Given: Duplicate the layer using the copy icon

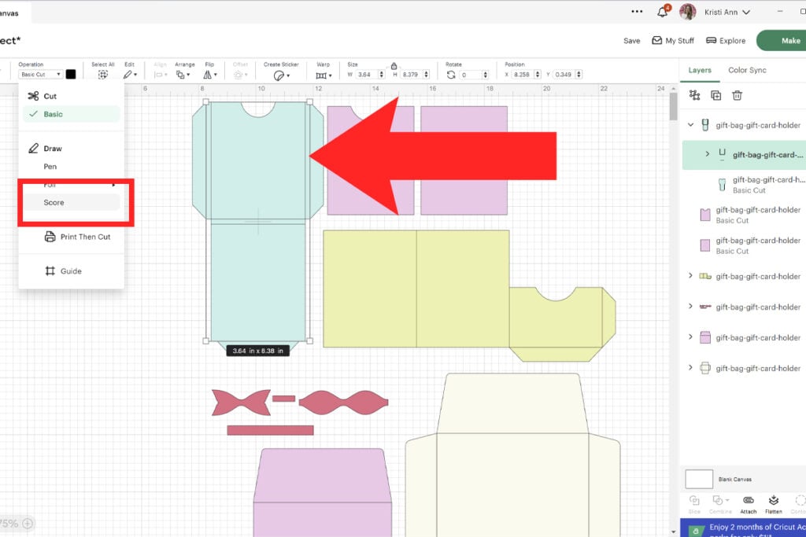Looking at the screenshot, I should (715, 94).
